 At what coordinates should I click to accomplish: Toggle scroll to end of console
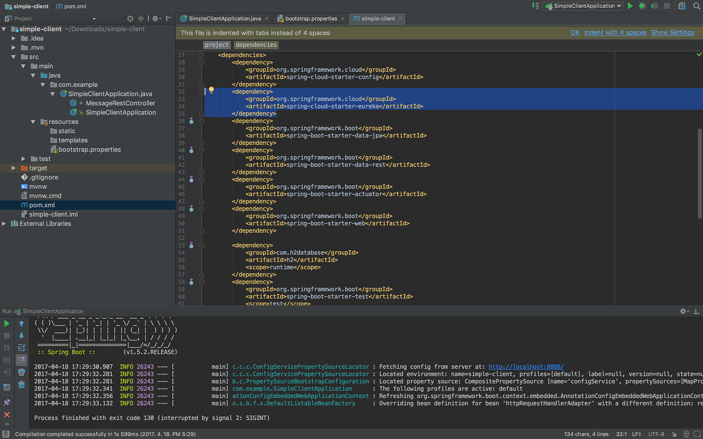point(21,360)
